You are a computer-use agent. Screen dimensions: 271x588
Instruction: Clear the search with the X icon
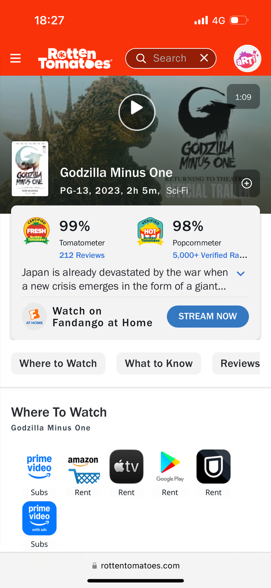click(204, 58)
